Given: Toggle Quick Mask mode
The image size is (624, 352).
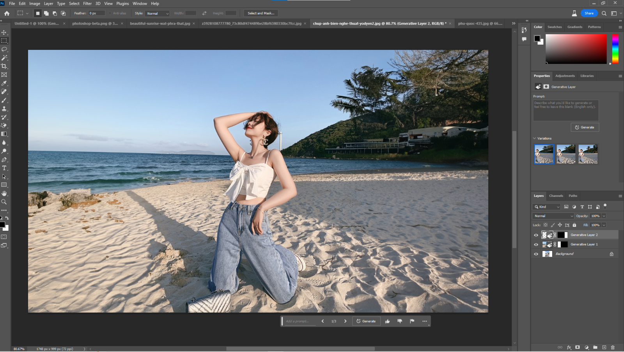Looking at the screenshot, I should (4, 237).
